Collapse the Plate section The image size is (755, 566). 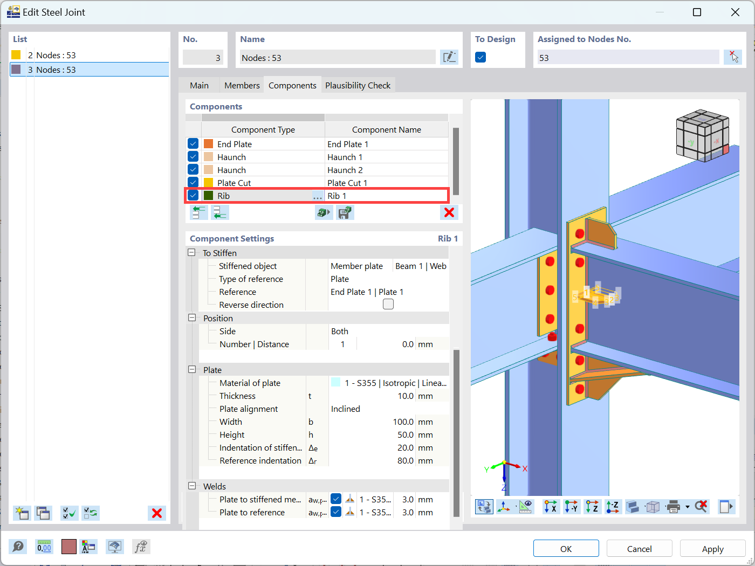point(191,370)
